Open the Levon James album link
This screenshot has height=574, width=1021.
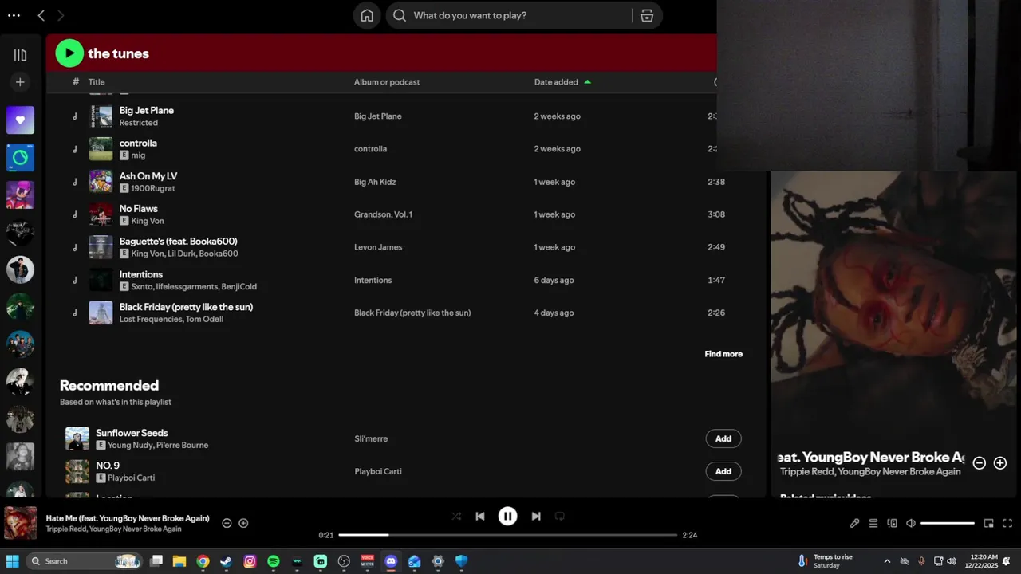point(378,247)
